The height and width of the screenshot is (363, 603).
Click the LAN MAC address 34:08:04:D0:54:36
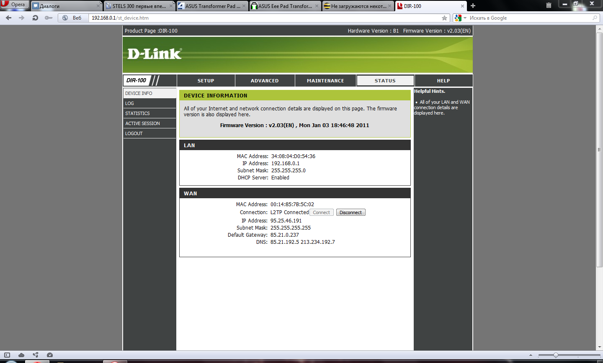coord(293,156)
